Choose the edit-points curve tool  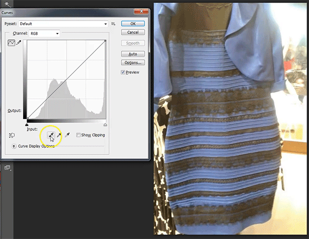click(x=11, y=44)
